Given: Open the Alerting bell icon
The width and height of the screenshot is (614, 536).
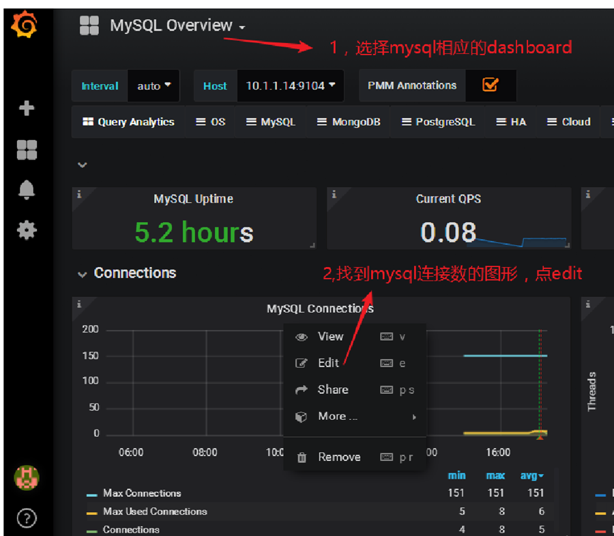Looking at the screenshot, I should (x=27, y=190).
